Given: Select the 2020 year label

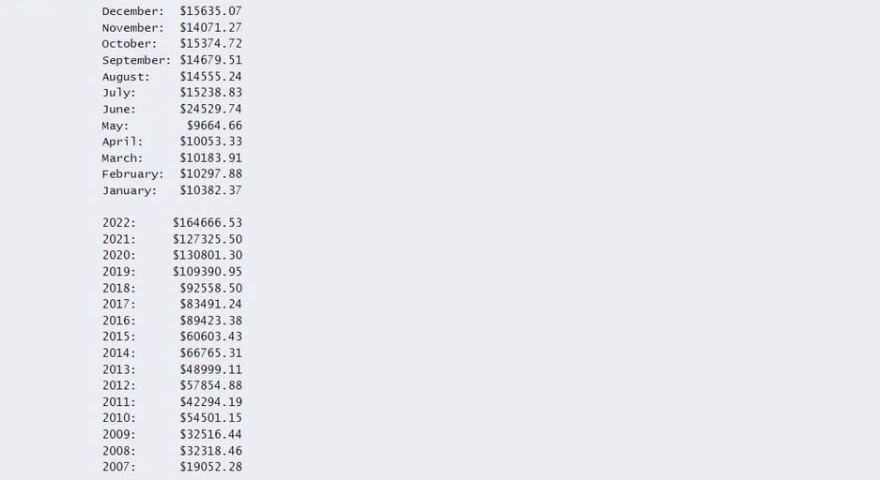Looking at the screenshot, I should [x=119, y=255].
